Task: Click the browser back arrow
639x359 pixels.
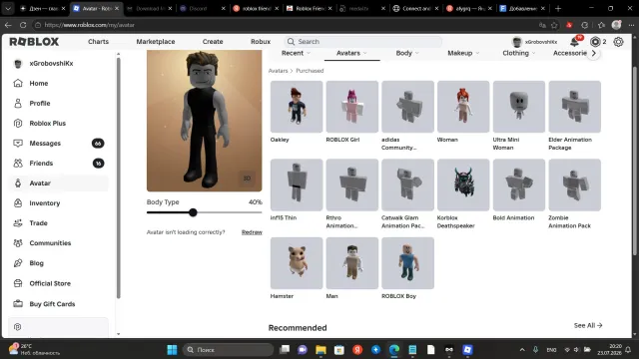Action: (x=8, y=25)
